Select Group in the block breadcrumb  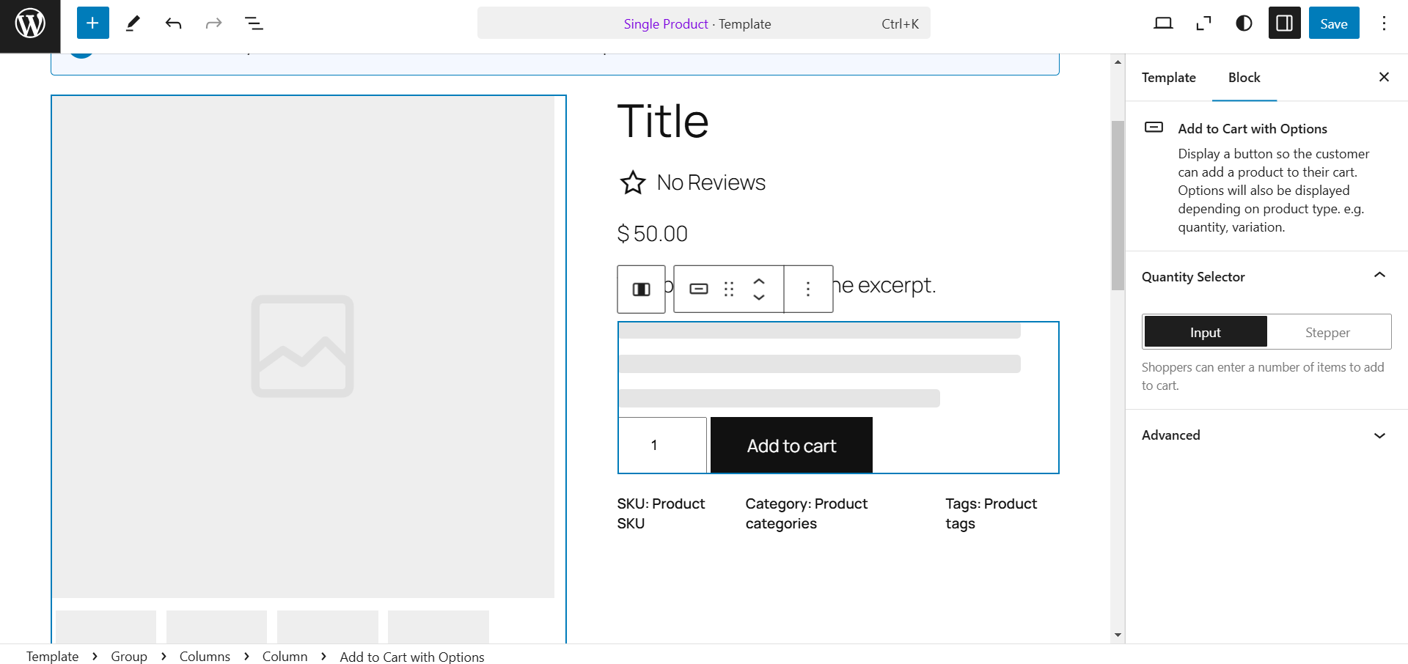coord(129,656)
